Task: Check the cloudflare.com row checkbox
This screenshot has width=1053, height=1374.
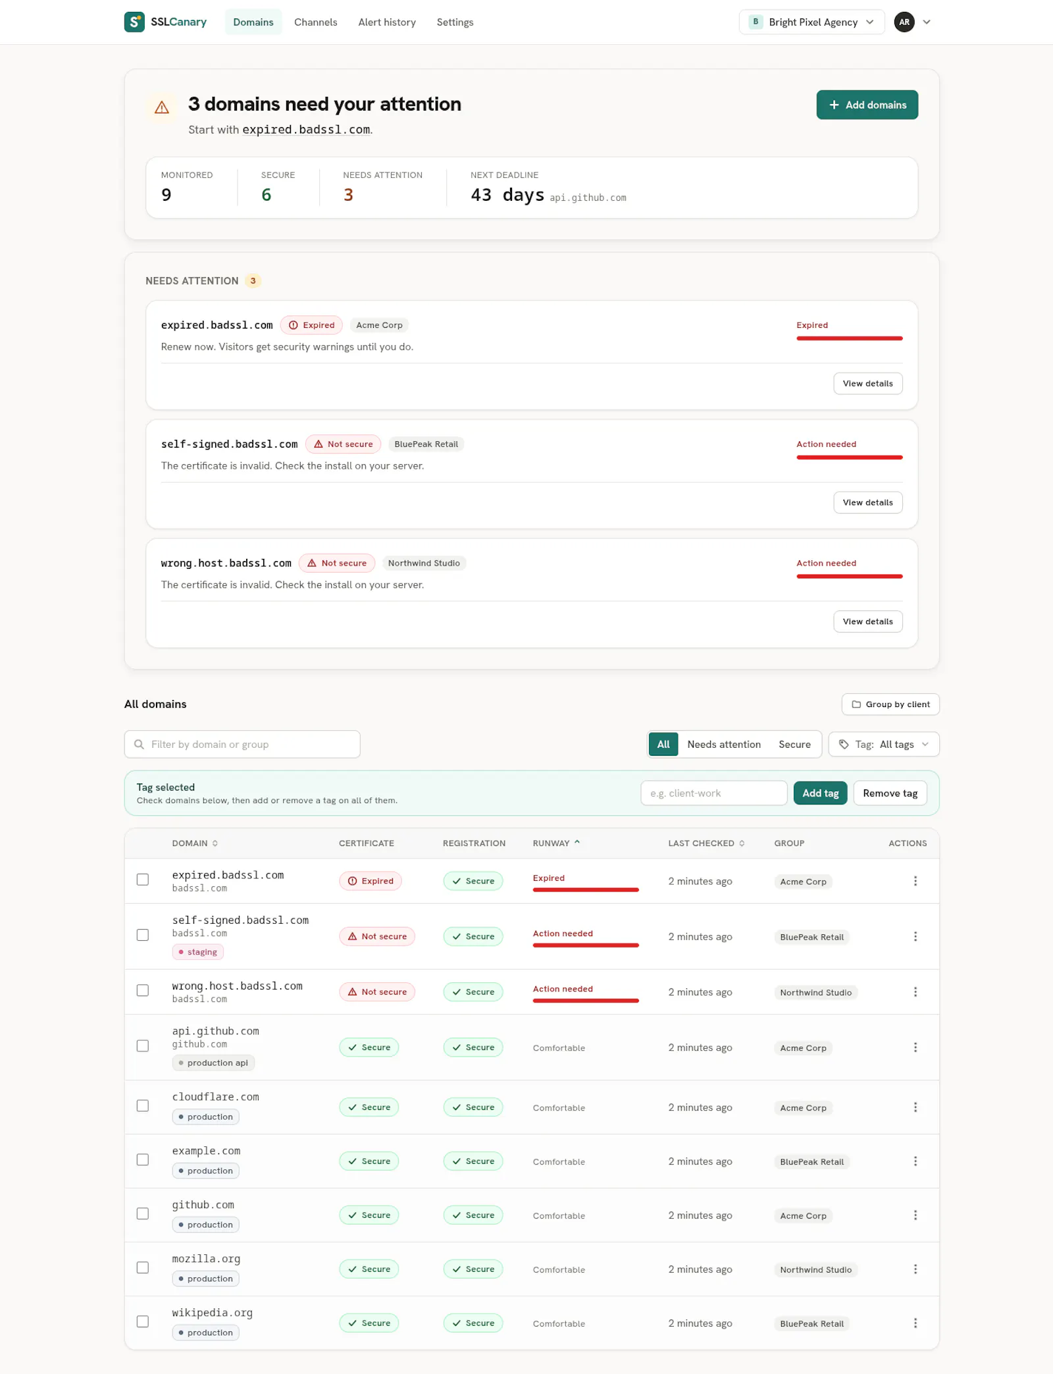Action: pyautogui.click(x=143, y=1105)
